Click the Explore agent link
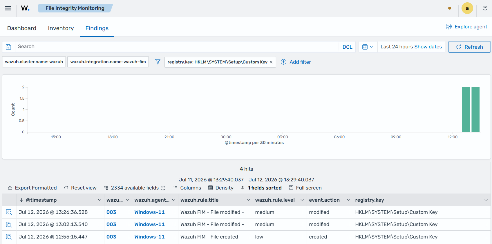492x244 pixels. coord(466,27)
